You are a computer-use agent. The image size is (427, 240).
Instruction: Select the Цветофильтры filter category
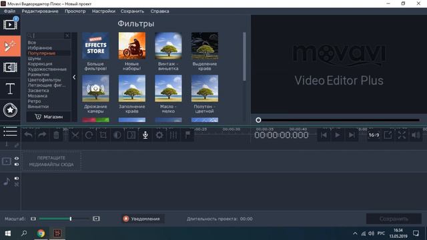[x=44, y=80]
